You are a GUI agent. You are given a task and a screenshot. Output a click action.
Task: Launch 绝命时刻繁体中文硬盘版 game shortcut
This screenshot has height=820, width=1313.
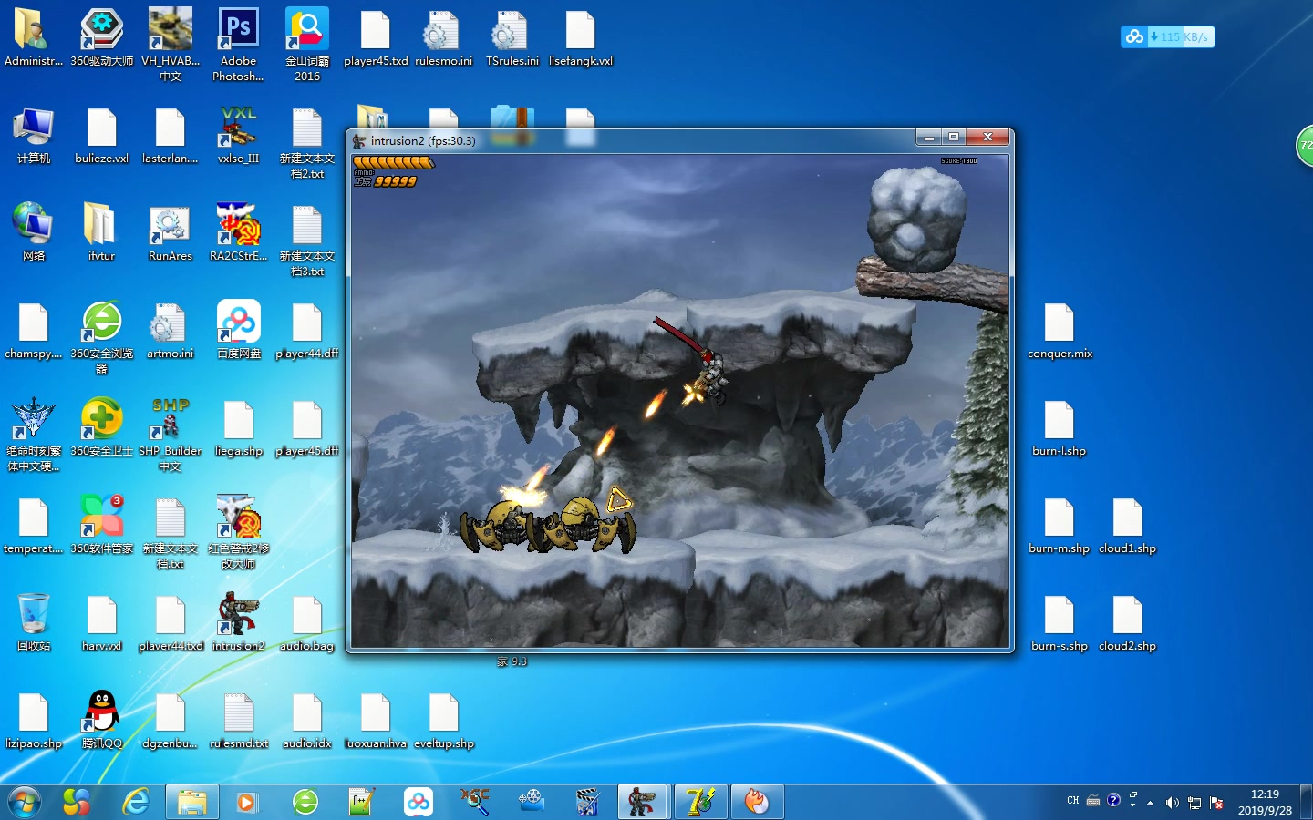coord(34,435)
